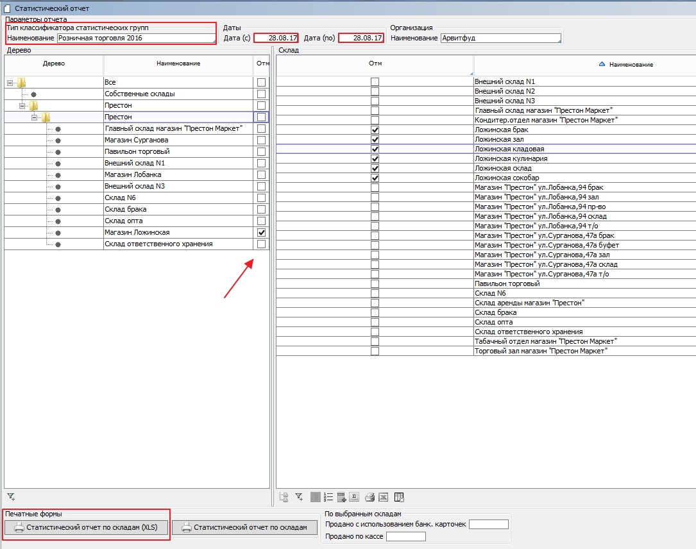Open the Организация Наименование dropdown Арвитфуд

500,38
